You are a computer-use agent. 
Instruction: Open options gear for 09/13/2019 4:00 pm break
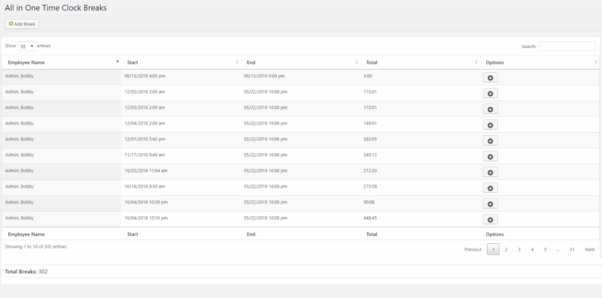pyautogui.click(x=491, y=78)
